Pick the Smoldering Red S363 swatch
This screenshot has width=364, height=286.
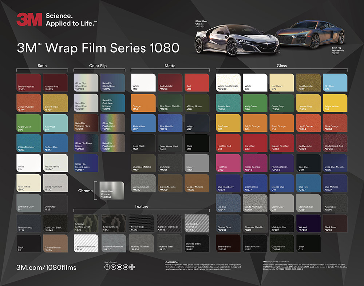tap(28, 83)
